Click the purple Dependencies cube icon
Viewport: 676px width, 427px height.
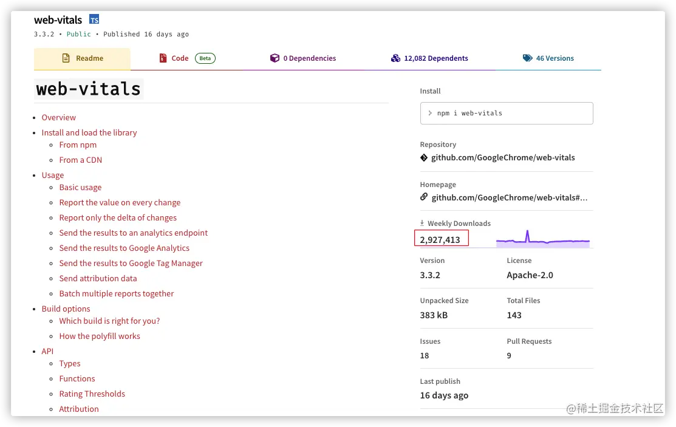tap(275, 58)
